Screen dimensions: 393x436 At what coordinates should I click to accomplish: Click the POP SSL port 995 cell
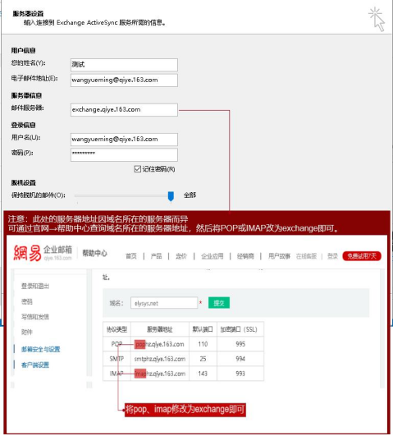240,344
